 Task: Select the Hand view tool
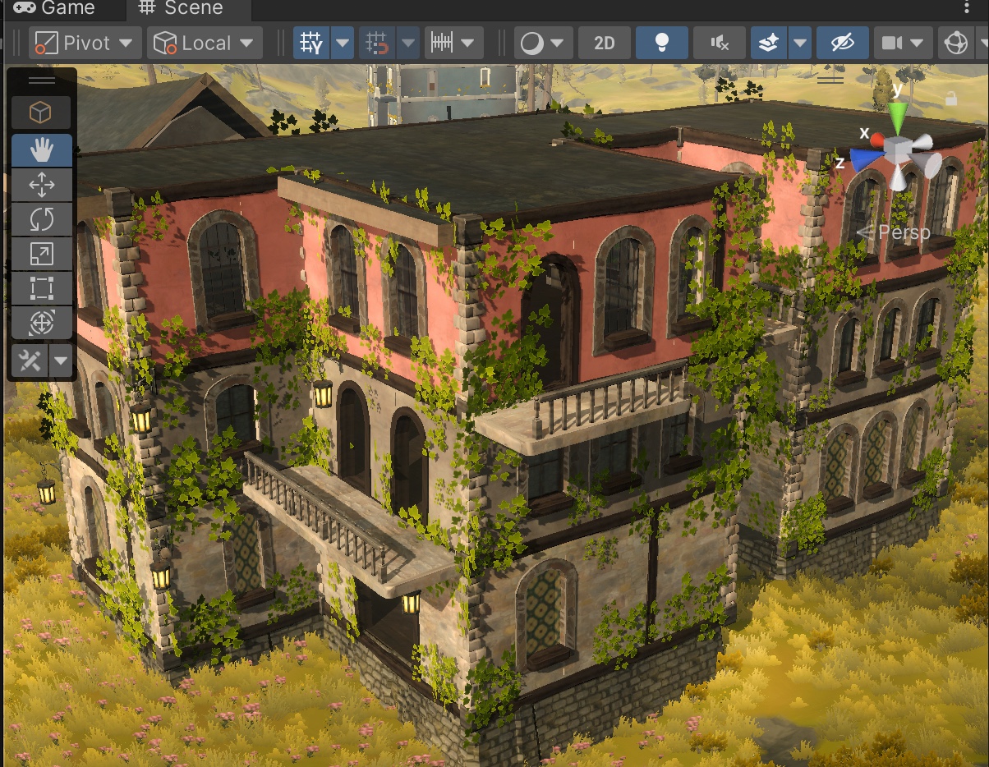click(42, 150)
